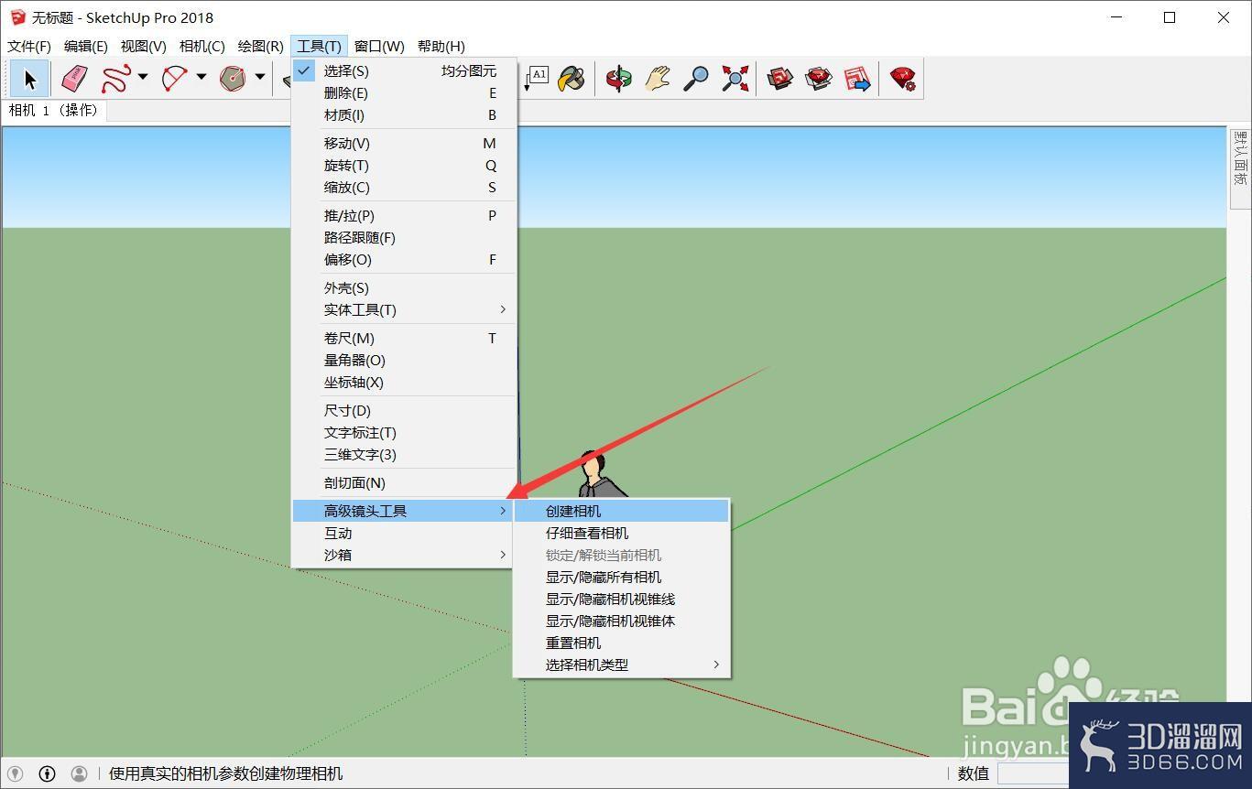Toggle 显示/隐藏所有相机
The height and width of the screenshot is (789, 1252).
[x=622, y=577]
